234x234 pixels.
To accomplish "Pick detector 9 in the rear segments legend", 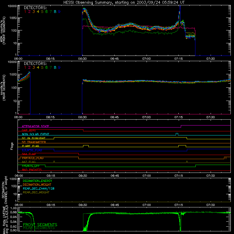I will (x=59, y=68).
